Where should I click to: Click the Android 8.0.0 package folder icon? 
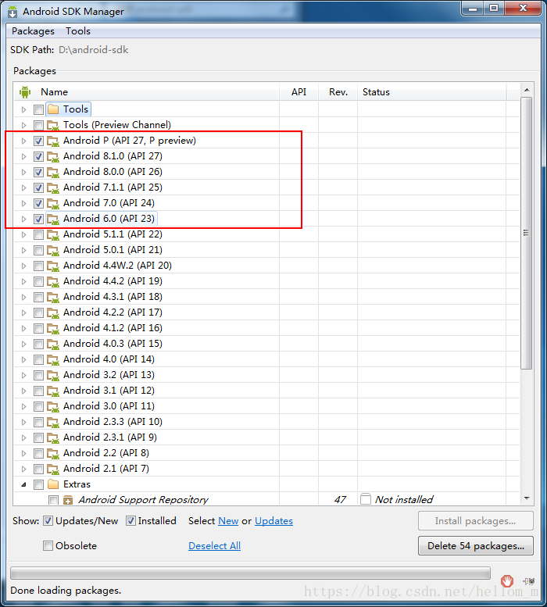click(53, 172)
